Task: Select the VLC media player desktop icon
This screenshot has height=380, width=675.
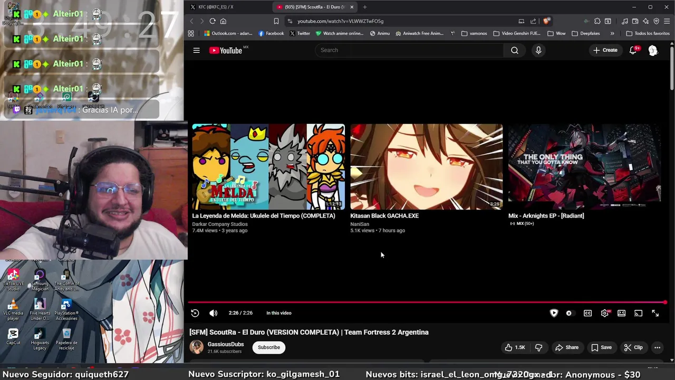Action: coord(13,310)
